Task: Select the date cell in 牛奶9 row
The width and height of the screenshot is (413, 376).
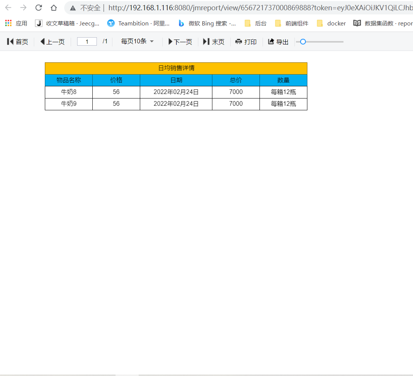Action: [x=176, y=104]
